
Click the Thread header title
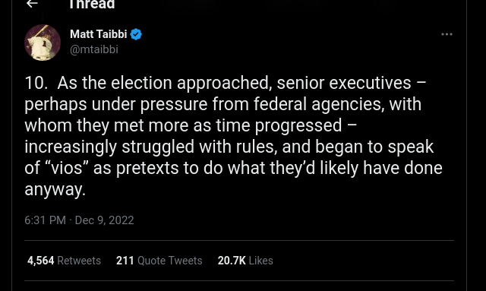point(92,5)
